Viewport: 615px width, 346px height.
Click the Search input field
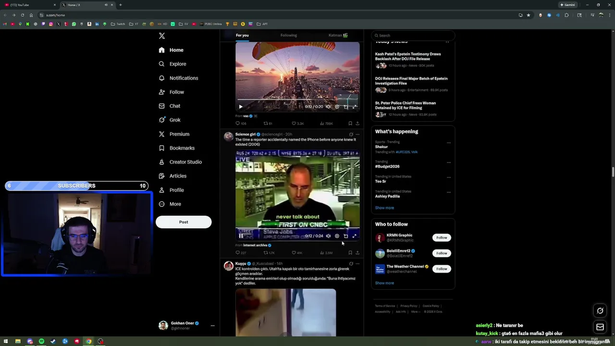(x=413, y=36)
